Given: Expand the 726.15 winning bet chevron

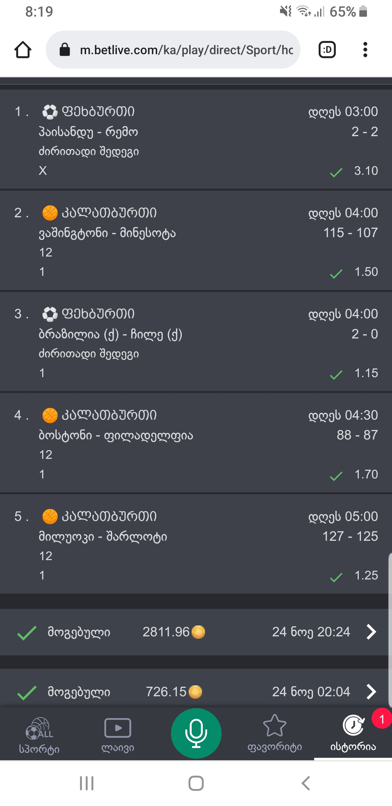Looking at the screenshot, I should pyautogui.click(x=371, y=691).
